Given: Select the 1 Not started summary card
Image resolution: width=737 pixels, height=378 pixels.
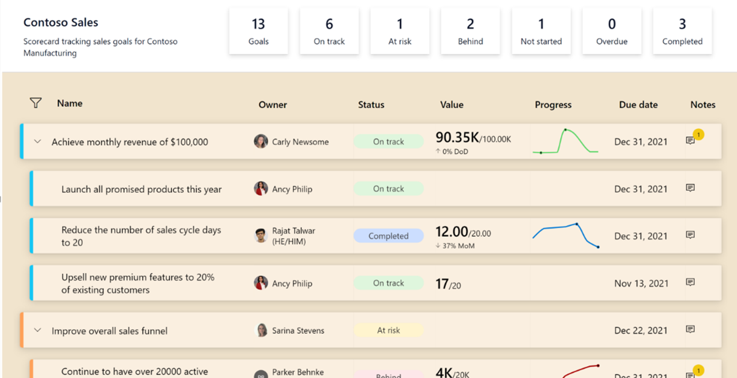Looking at the screenshot, I should tap(541, 31).
